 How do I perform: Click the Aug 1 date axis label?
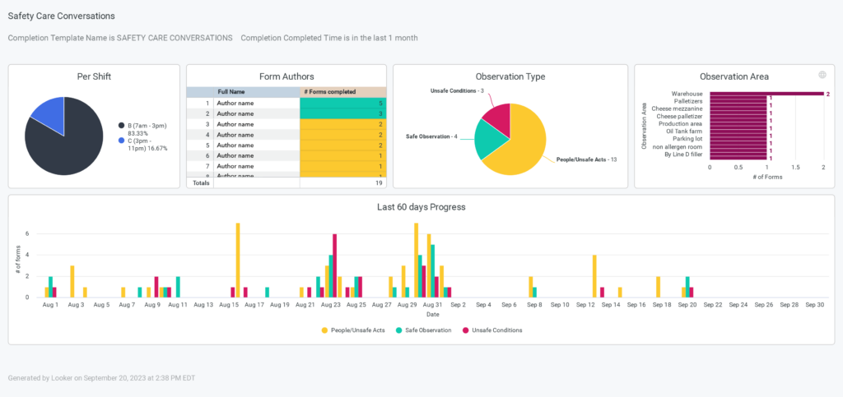coord(51,305)
